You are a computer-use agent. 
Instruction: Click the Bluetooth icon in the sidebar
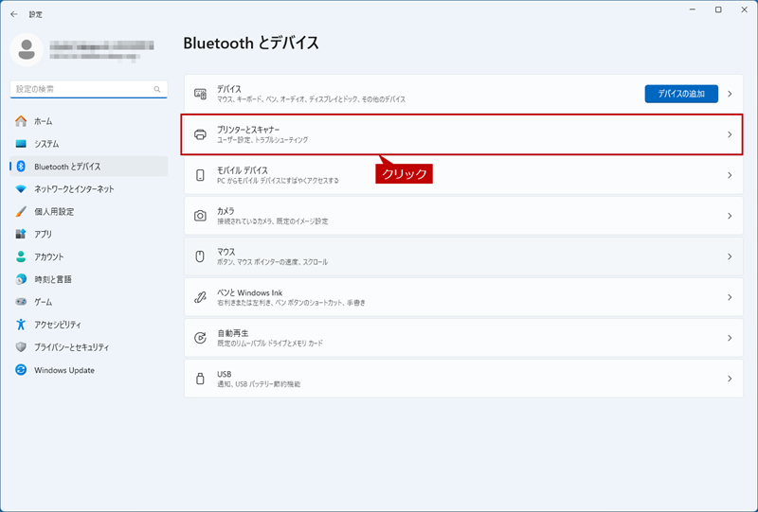[21, 167]
